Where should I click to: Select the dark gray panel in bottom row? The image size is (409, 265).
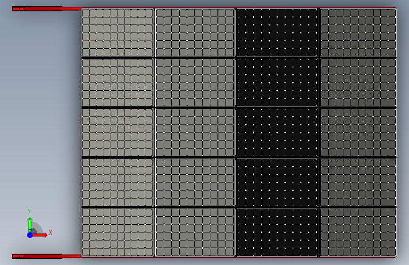358,232
